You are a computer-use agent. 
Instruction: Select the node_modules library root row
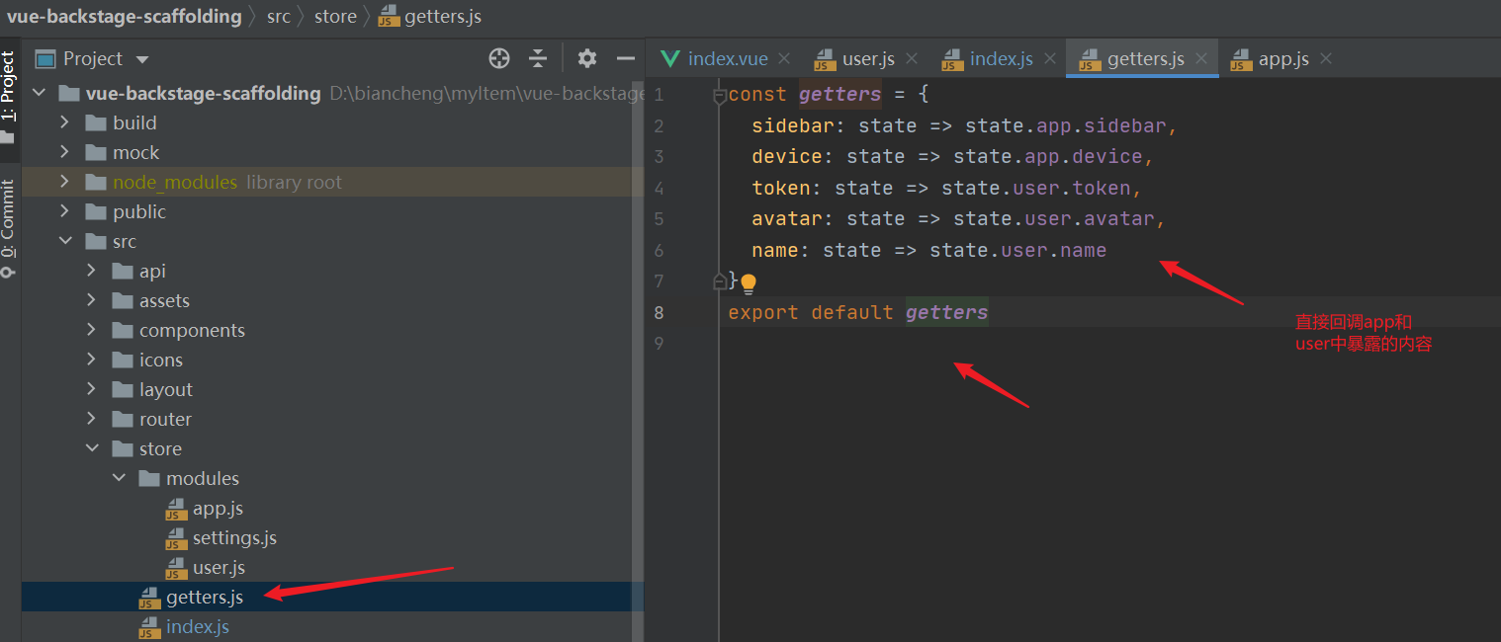pos(332,182)
